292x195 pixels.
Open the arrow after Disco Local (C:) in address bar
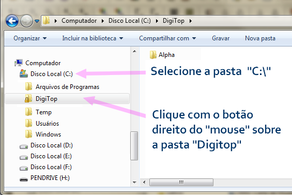point(157,21)
